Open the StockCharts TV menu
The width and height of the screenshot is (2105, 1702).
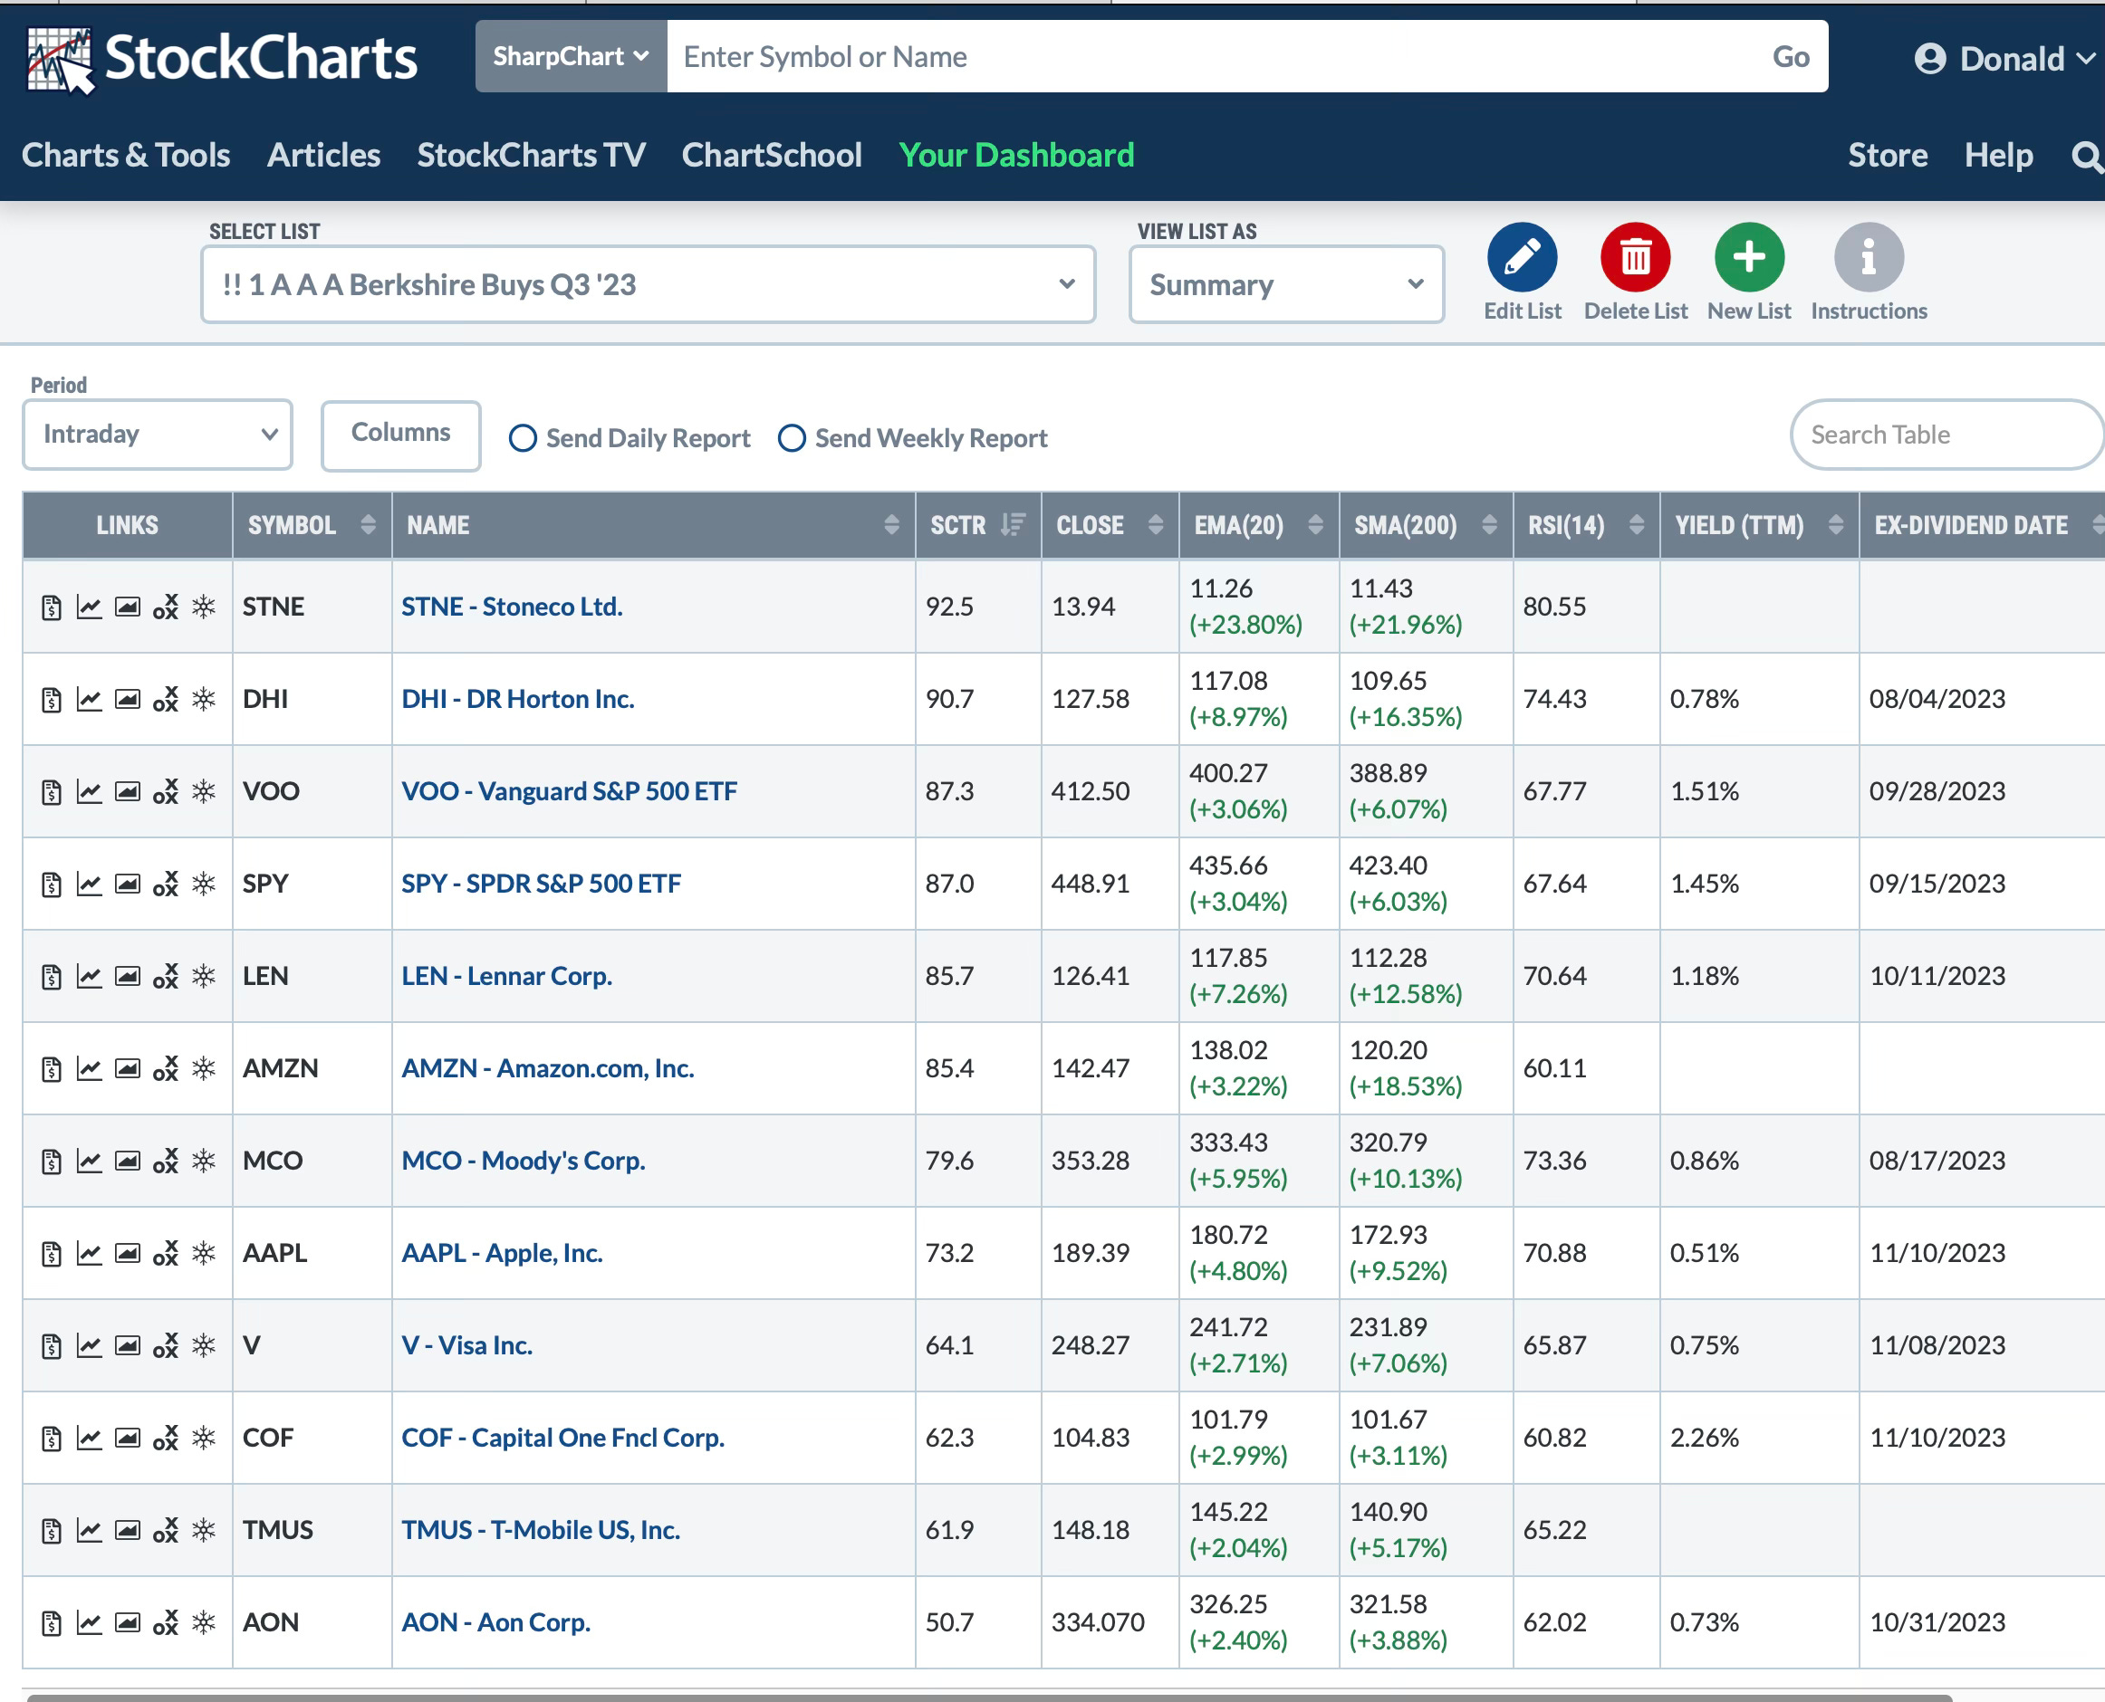pos(531,155)
